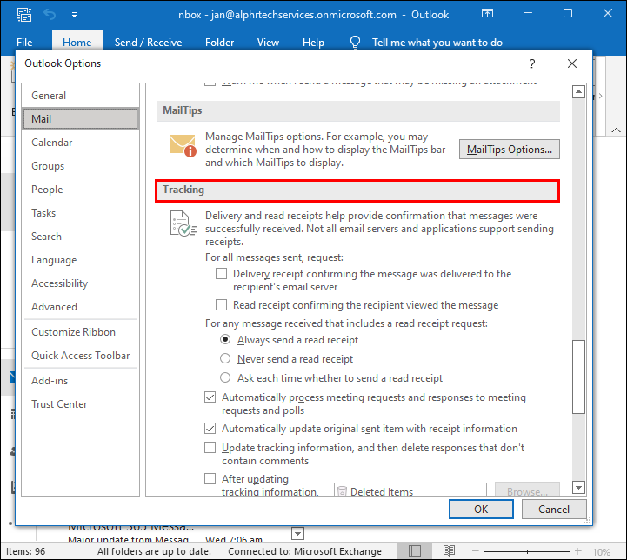The width and height of the screenshot is (627, 560).
Task: Open Calendar options category
Action: pos(80,143)
